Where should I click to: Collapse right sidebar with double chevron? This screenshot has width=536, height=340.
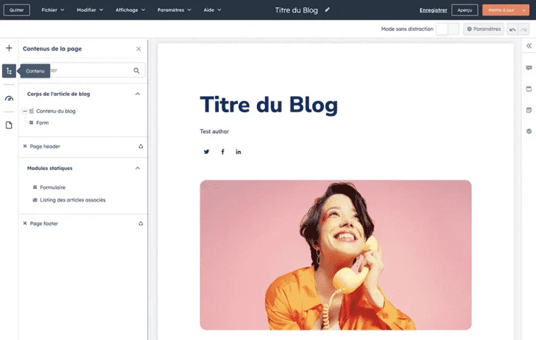click(529, 45)
